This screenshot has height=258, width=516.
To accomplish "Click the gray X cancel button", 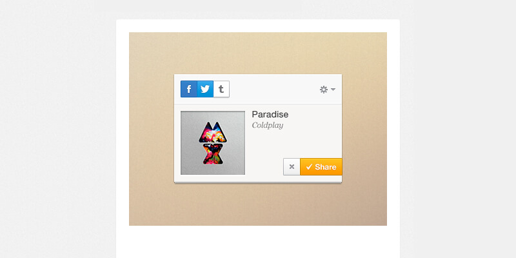I will click(292, 167).
